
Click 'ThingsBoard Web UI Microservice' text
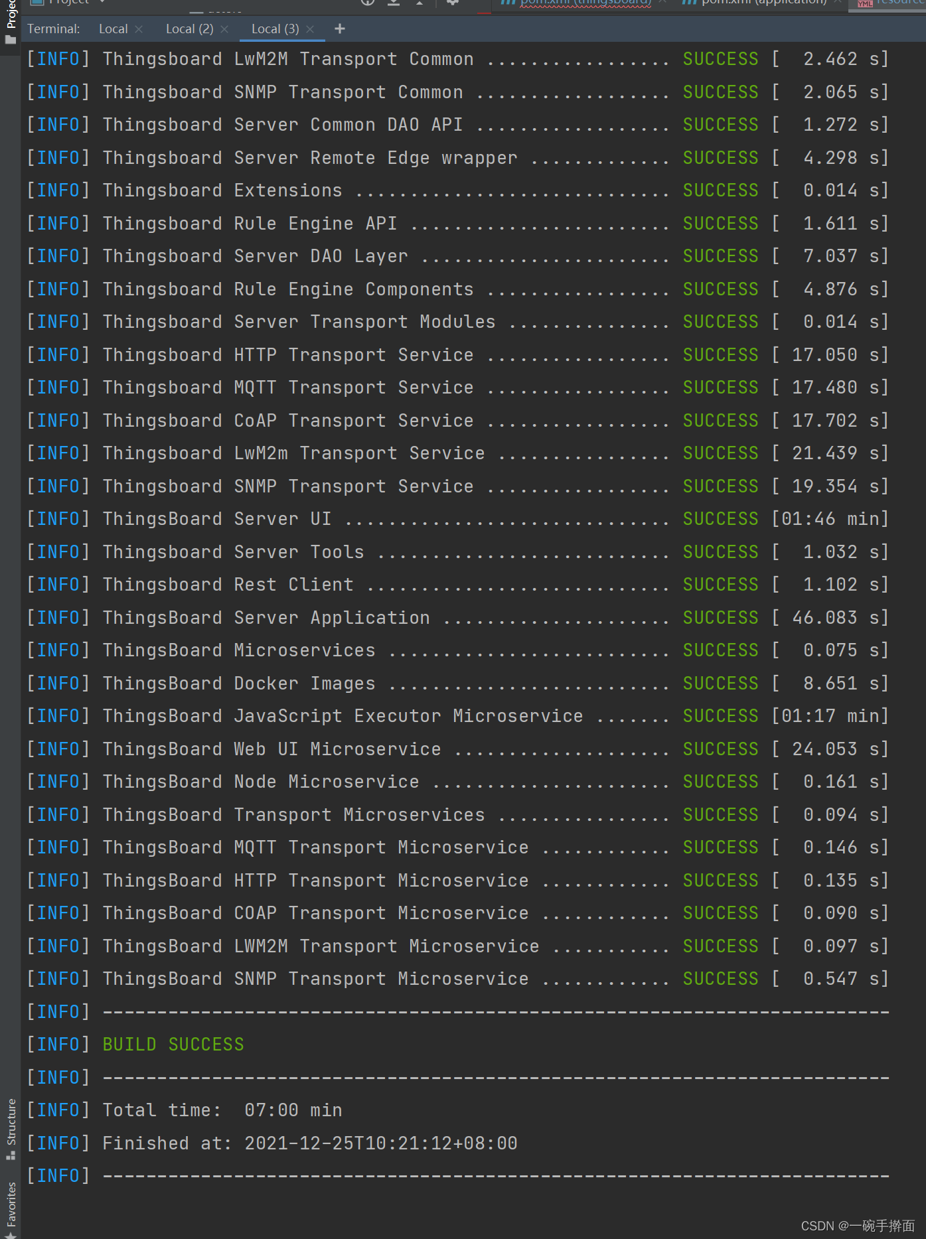pyautogui.click(x=271, y=749)
